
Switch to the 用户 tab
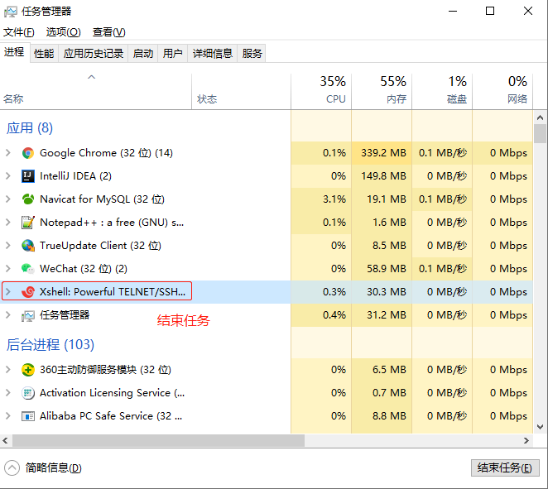tap(173, 54)
